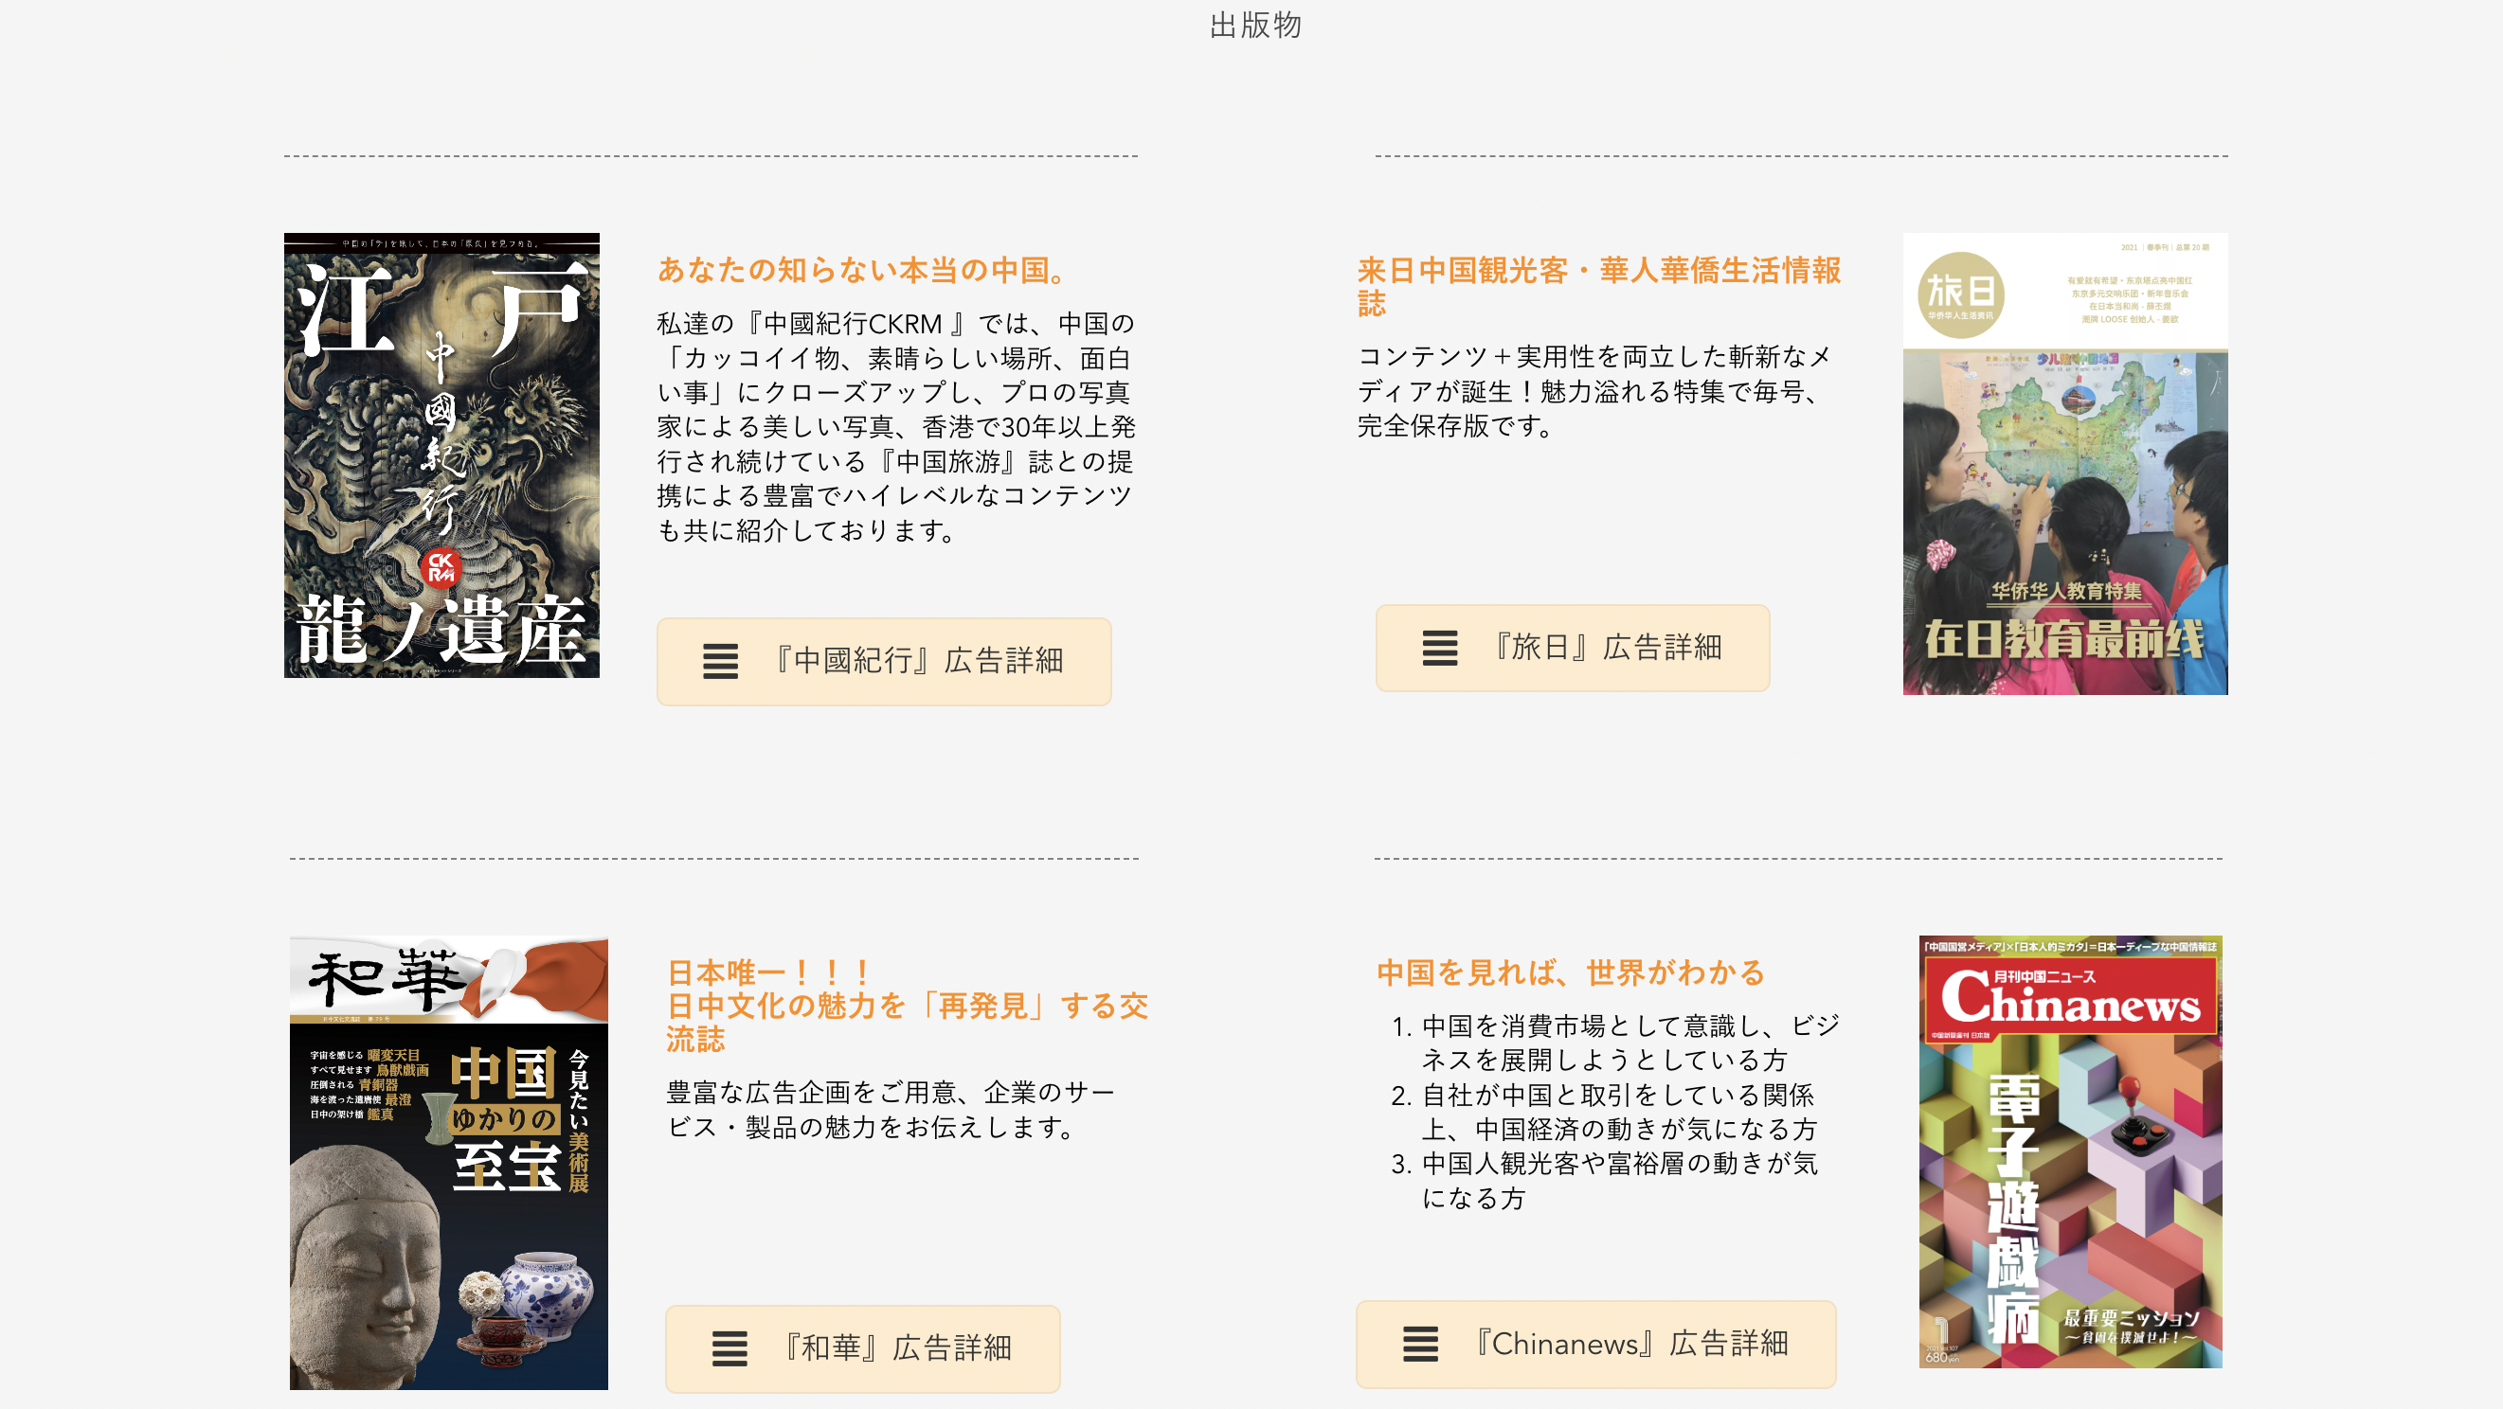Click the 江戸 龍ノ遺産 magazine cover
Image resolution: width=2503 pixels, height=1409 pixels.
click(x=441, y=455)
